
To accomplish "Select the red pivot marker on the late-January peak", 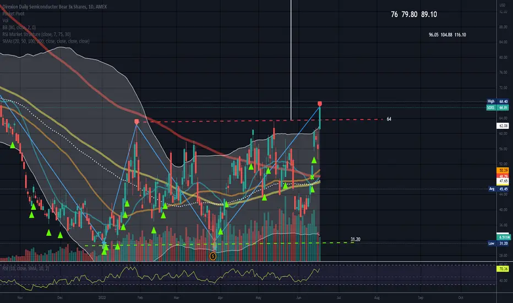I will click(137, 122).
